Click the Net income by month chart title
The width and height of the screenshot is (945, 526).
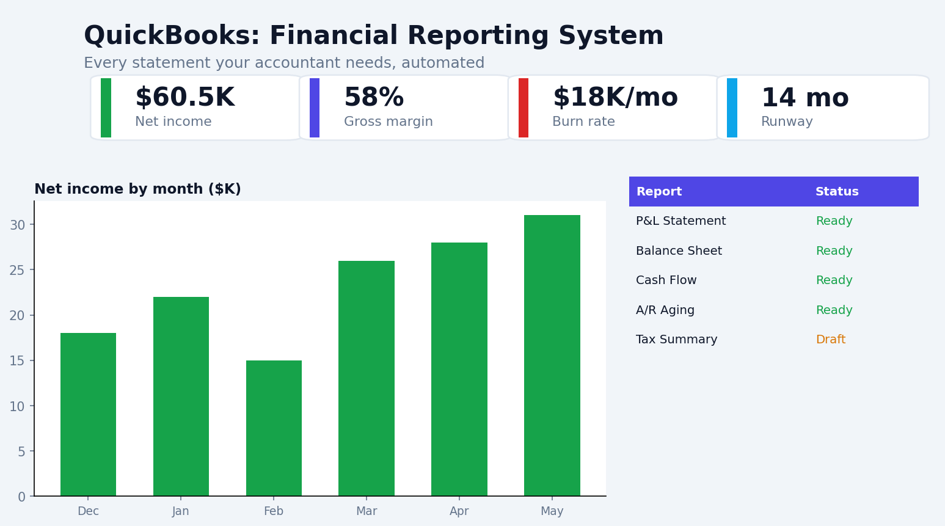[x=137, y=189]
